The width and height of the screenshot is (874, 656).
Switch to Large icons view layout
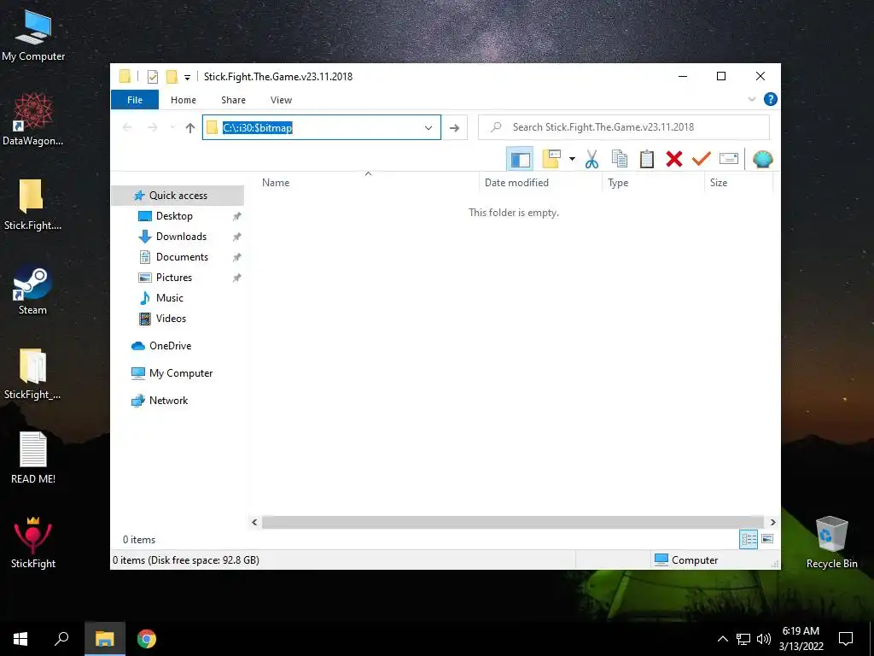767,539
